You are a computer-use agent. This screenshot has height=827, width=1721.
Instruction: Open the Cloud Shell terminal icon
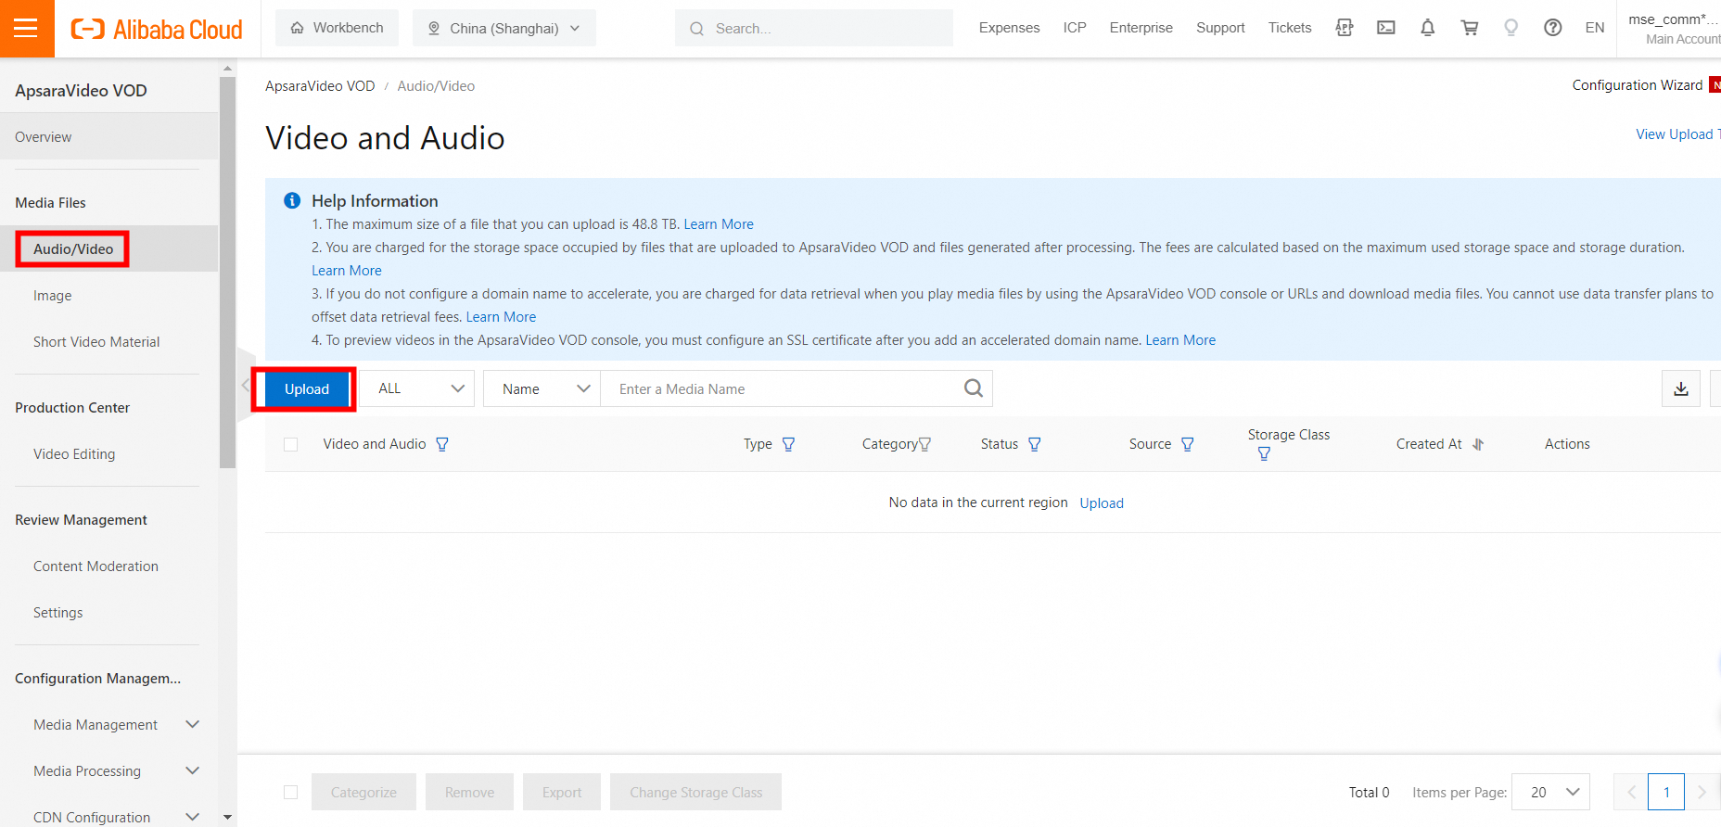pos(1385,28)
